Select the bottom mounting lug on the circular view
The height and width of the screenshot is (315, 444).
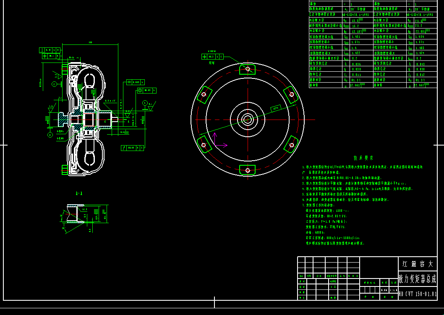pyautogui.click(x=248, y=170)
